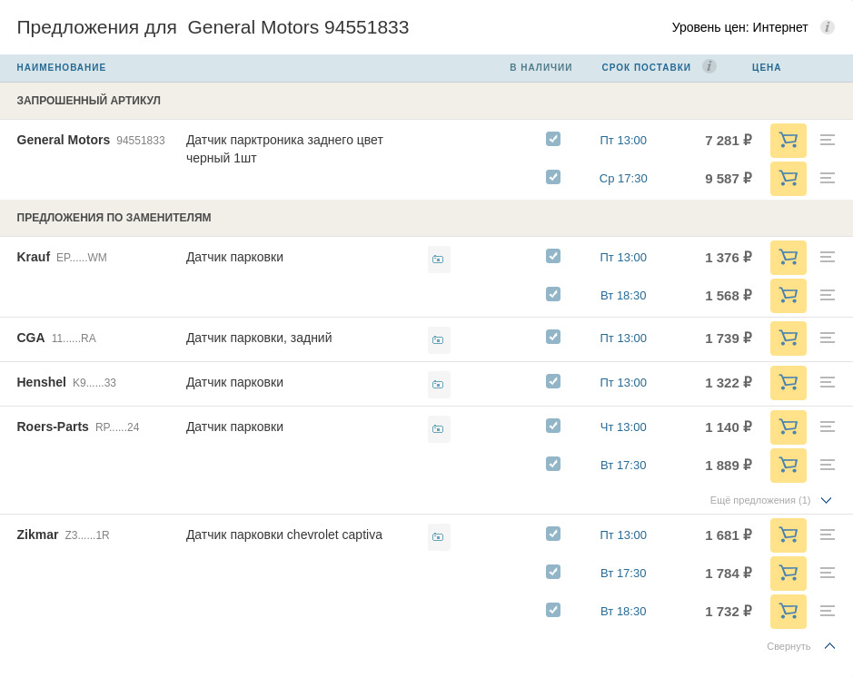Toggle in-stock checkbox for Henshel offer
Image resolution: width=853 pixels, height=677 pixels.
553,381
